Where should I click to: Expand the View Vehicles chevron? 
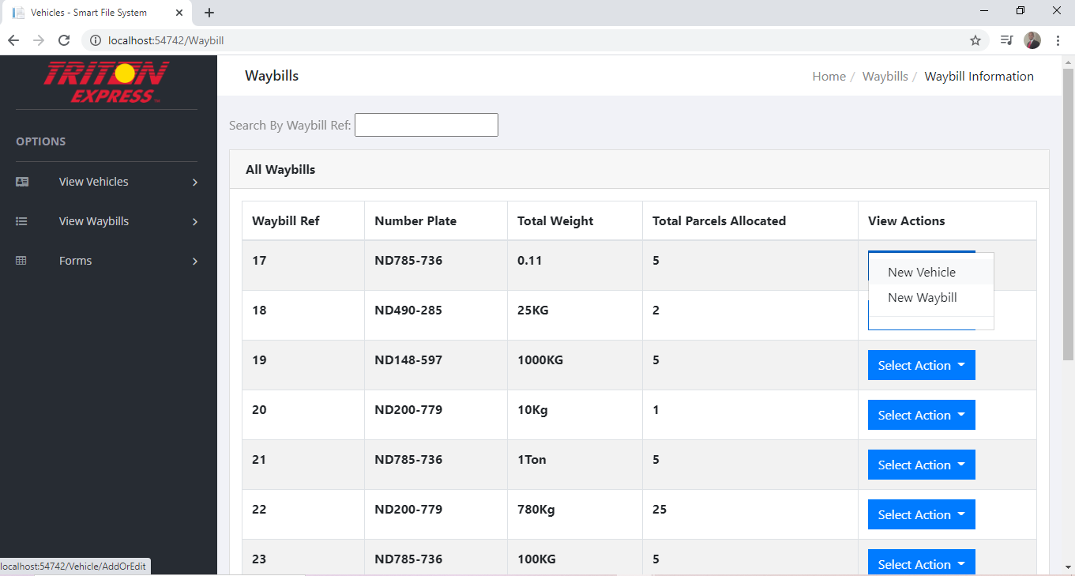[x=195, y=183]
